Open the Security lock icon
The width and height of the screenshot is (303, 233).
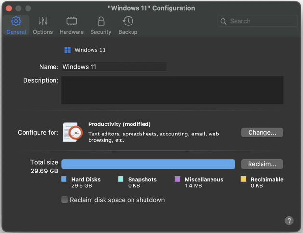click(101, 21)
